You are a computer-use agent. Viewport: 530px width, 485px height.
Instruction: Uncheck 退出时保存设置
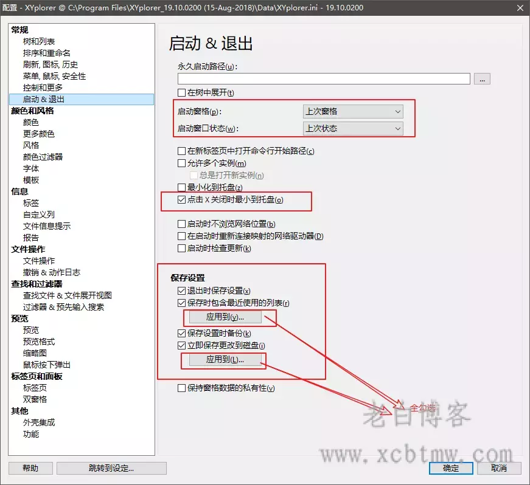[181, 291]
